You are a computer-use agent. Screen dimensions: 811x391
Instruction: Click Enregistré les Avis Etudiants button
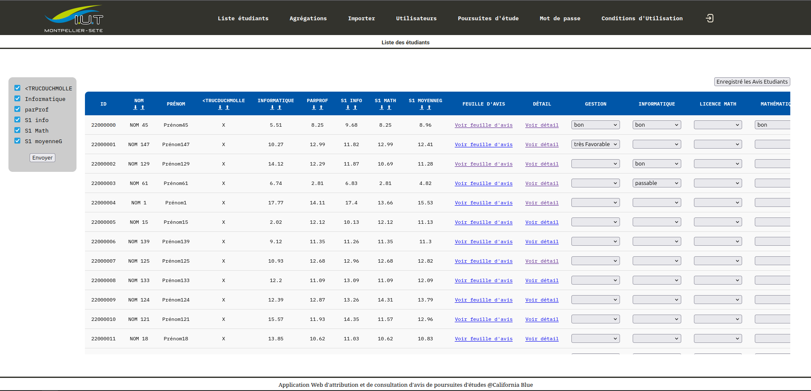(x=751, y=82)
